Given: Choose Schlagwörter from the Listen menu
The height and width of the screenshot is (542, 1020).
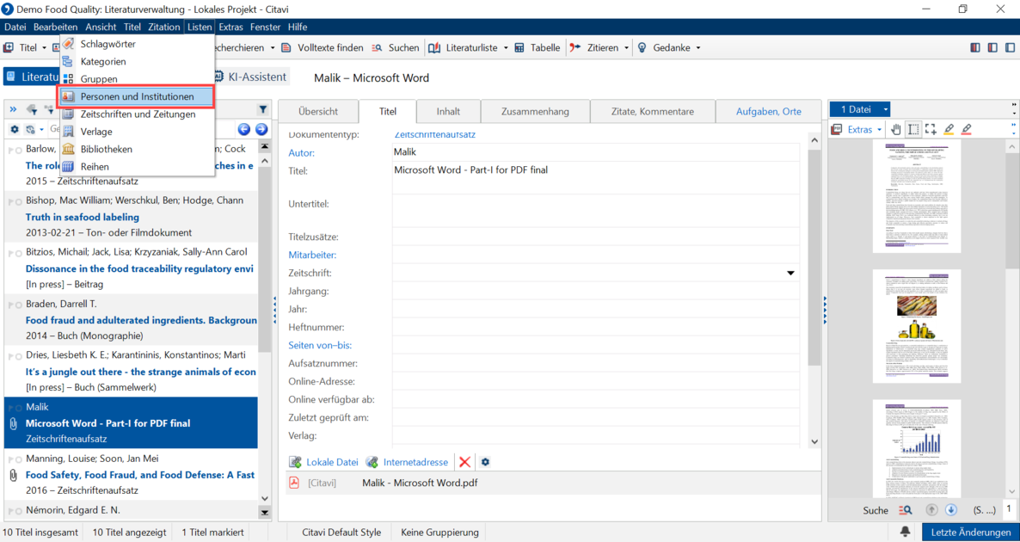Looking at the screenshot, I should point(138,44).
